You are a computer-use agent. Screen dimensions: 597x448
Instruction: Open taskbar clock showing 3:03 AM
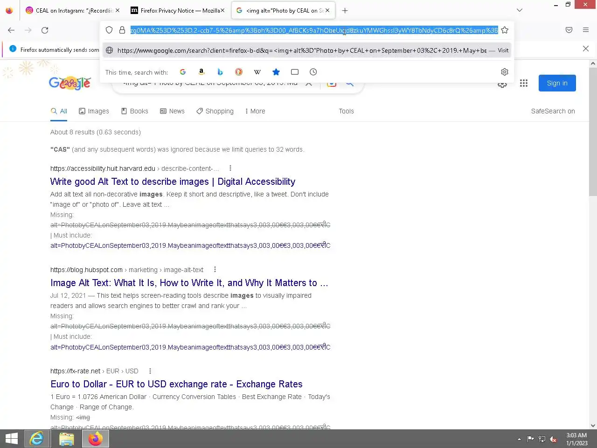[x=576, y=439]
